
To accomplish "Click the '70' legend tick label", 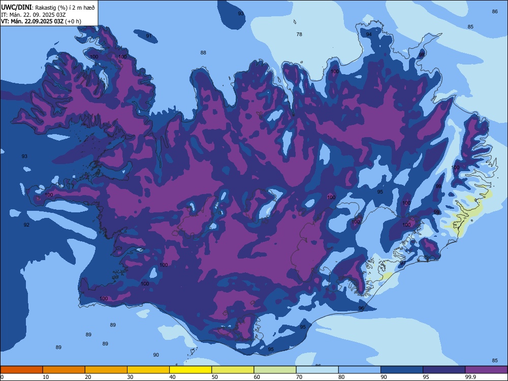I will point(299,377).
